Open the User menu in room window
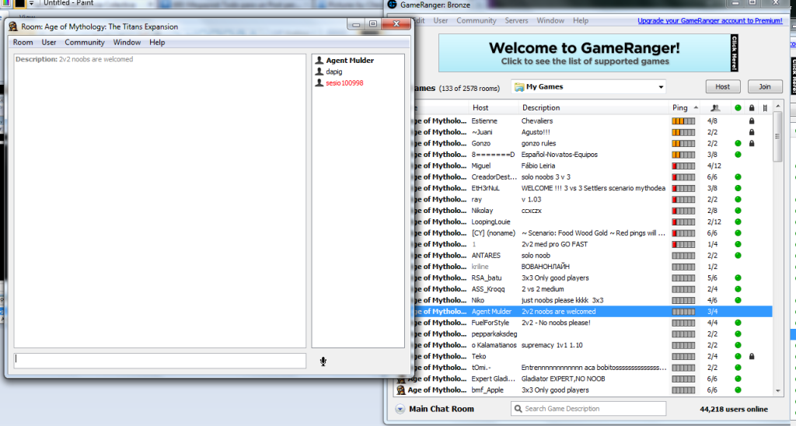Image resolution: width=796 pixels, height=426 pixels. [x=49, y=42]
